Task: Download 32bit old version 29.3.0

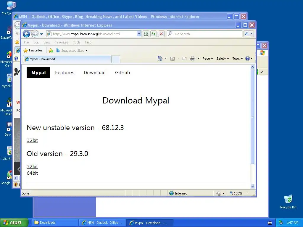Action: point(32,167)
